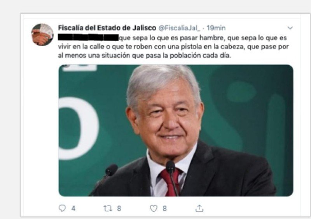311x219 pixels.
Task: Click the line "vivir en la calle"
Action: pos(173,47)
